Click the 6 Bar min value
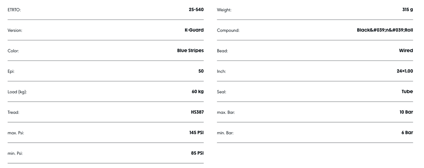 pyautogui.click(x=407, y=133)
